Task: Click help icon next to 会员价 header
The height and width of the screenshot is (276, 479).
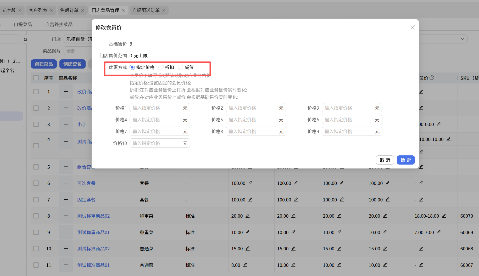Action: tap(432, 78)
